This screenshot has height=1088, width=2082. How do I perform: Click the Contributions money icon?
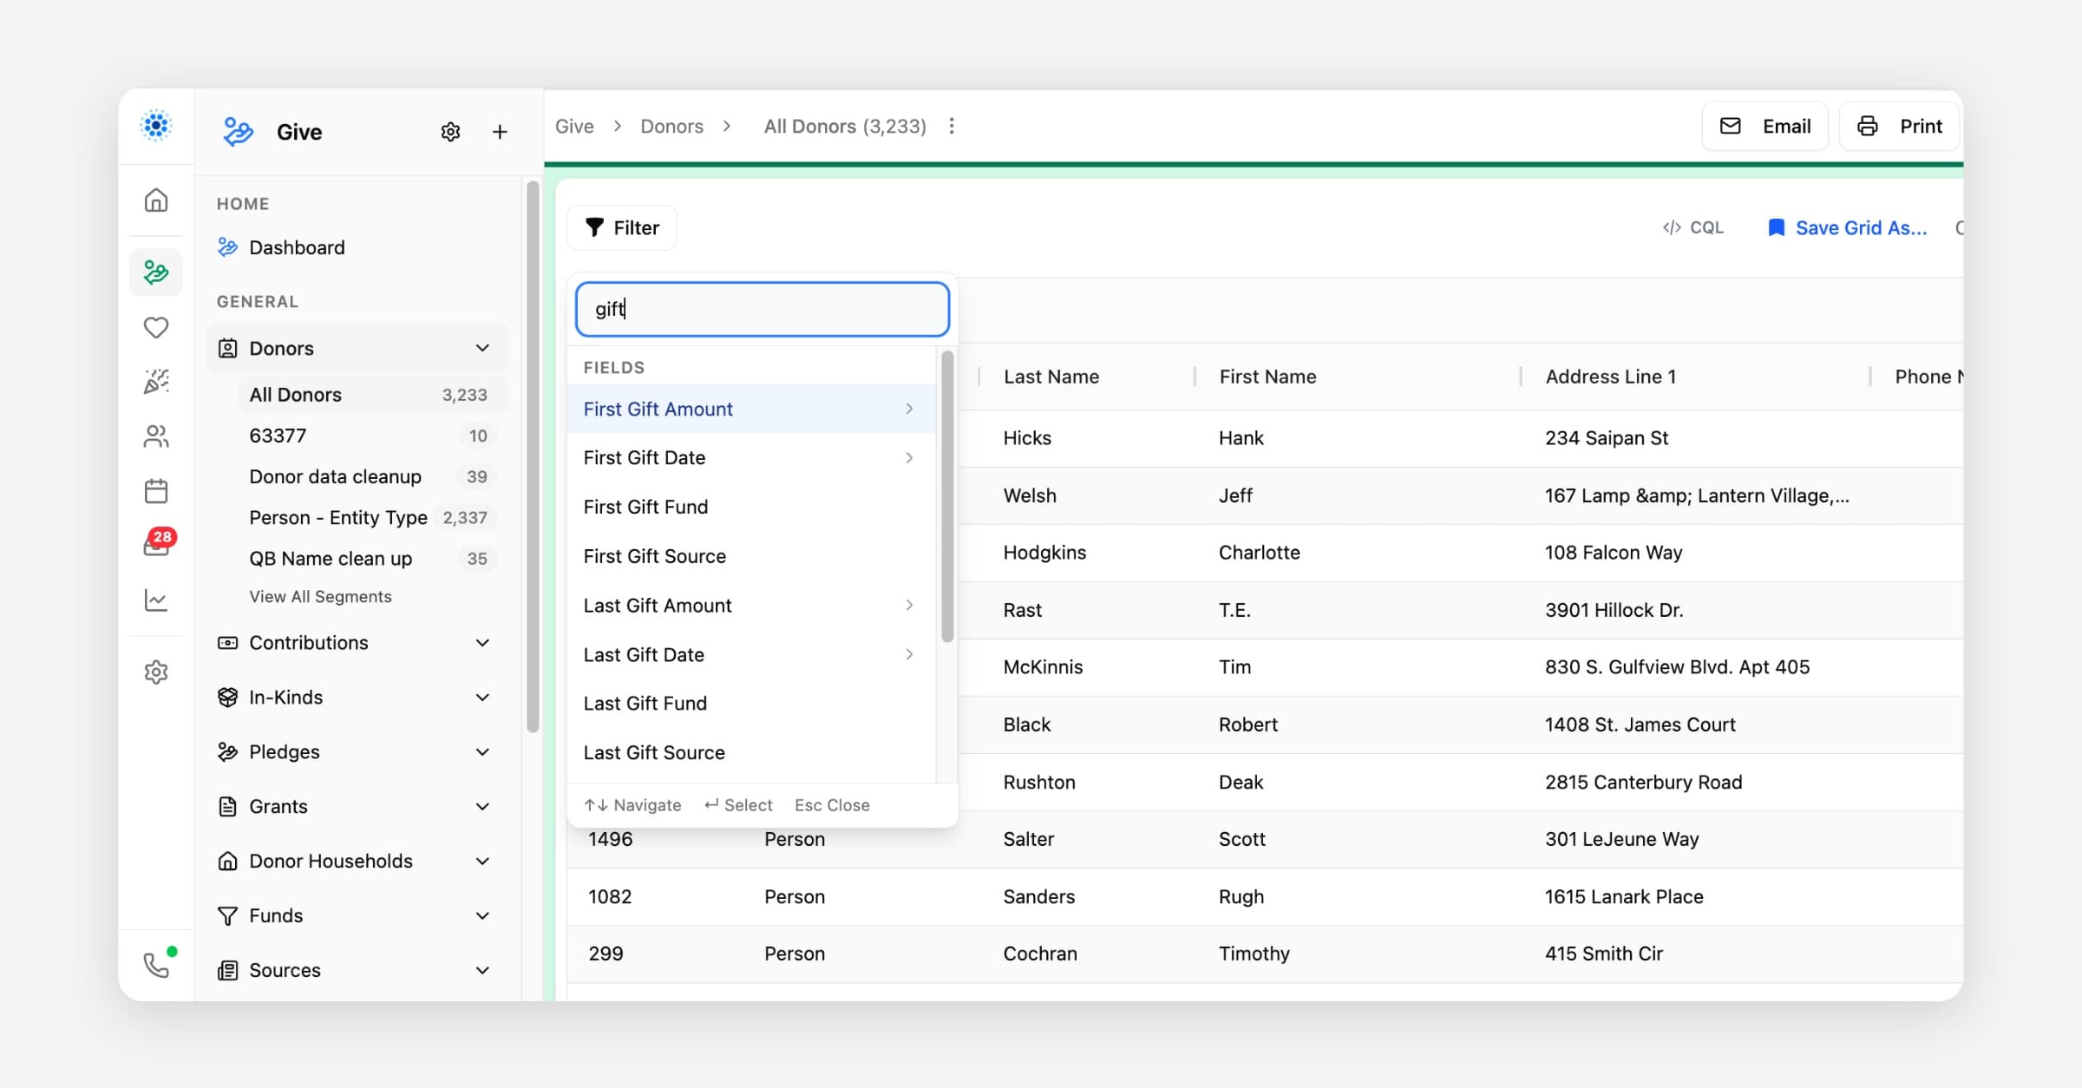pyautogui.click(x=227, y=643)
